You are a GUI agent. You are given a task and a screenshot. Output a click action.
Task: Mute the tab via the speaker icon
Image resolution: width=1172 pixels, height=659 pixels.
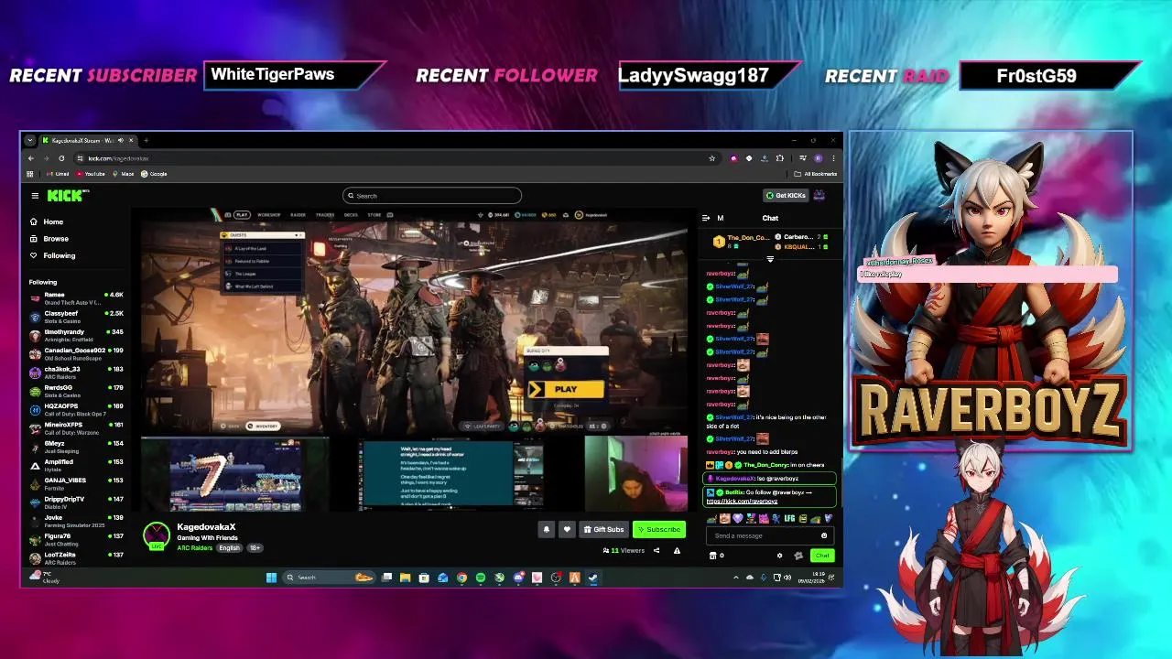(120, 140)
